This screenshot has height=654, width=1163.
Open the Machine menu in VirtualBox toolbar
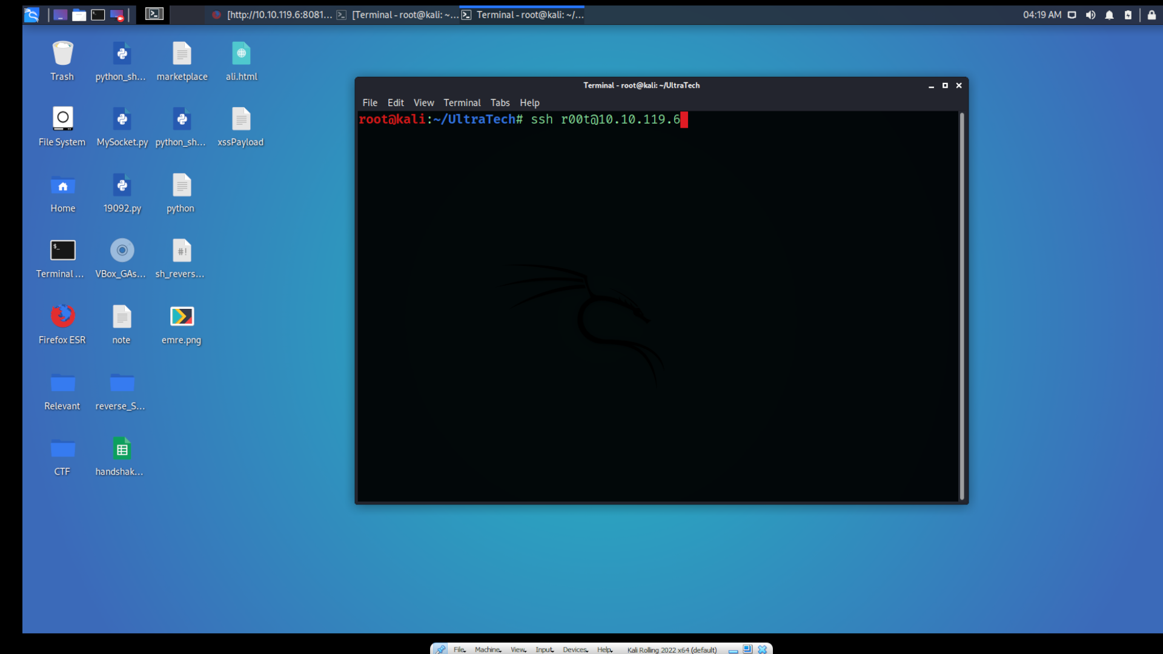[x=487, y=649]
